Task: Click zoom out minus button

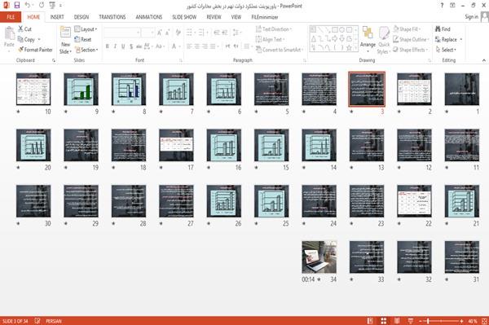Action: click(421, 321)
